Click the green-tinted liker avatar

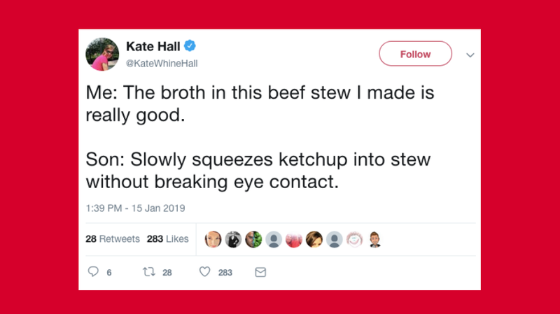[x=253, y=239]
